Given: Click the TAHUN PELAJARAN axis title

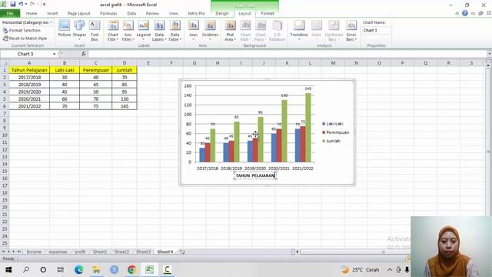Looking at the screenshot, I should click(254, 175).
